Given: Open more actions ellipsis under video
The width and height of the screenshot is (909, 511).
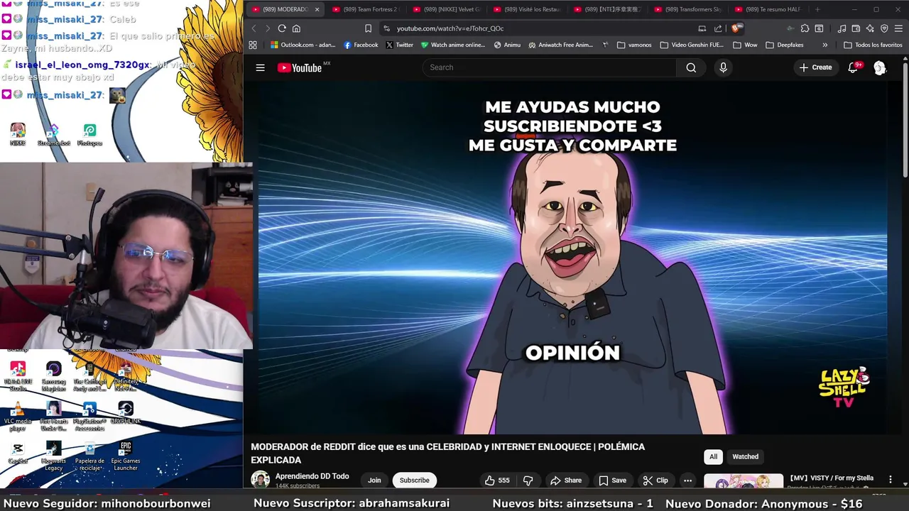Looking at the screenshot, I should pyautogui.click(x=687, y=480).
